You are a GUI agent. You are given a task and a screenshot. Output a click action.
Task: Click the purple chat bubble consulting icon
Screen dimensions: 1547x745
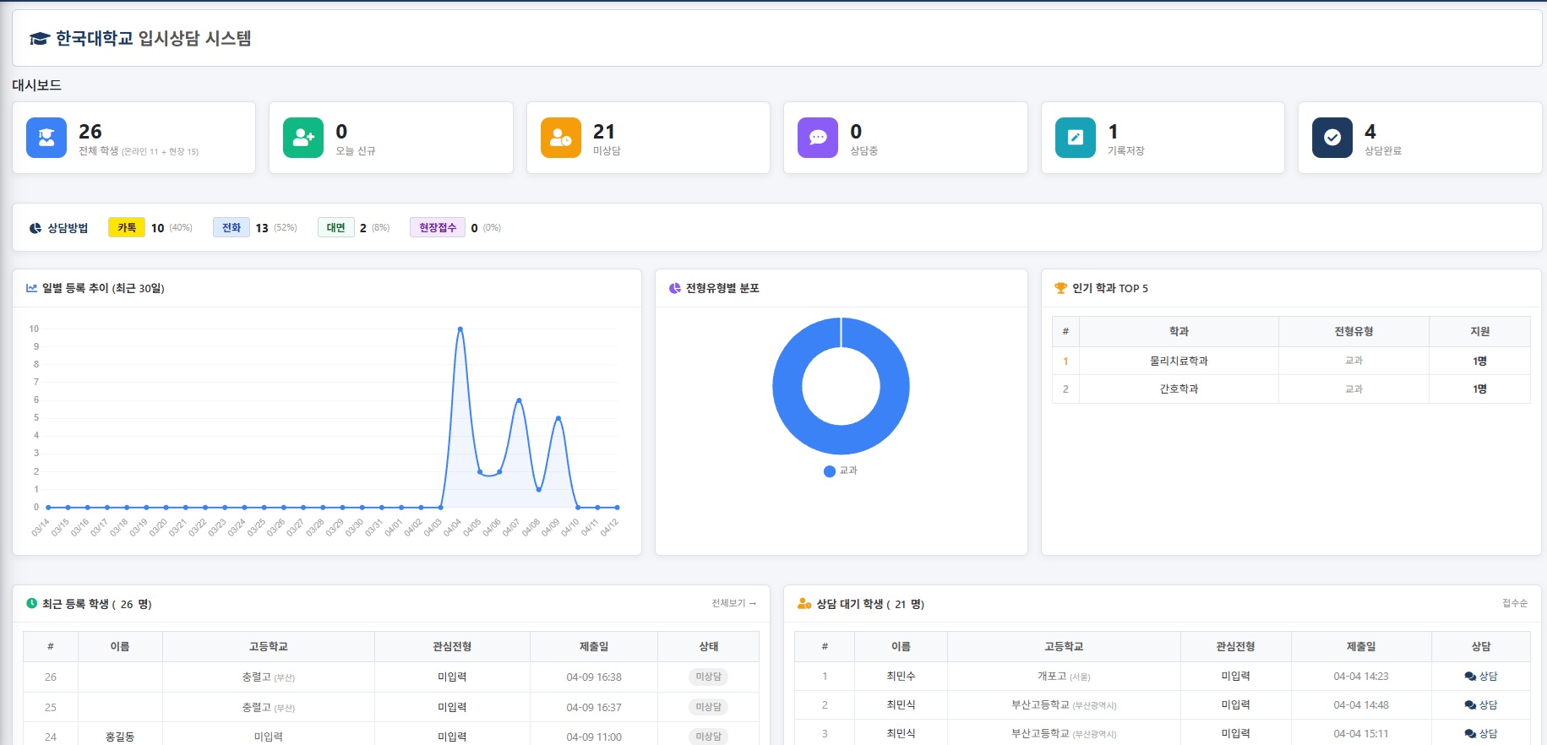click(x=817, y=138)
